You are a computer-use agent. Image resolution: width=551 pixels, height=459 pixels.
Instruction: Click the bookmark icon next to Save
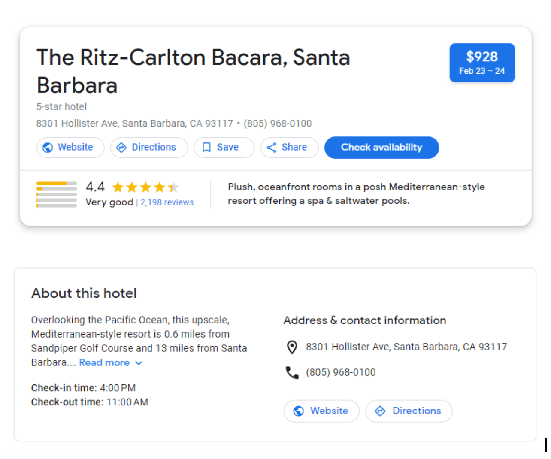[207, 148]
